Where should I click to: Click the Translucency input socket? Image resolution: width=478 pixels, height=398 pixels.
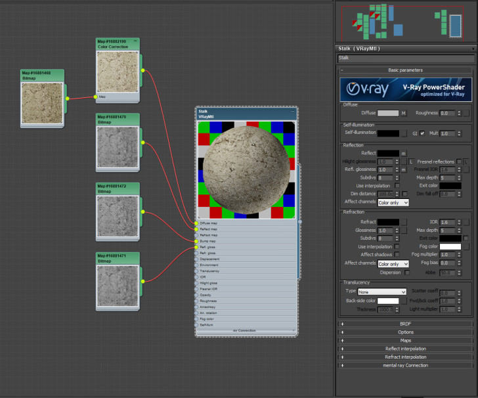[196, 271]
